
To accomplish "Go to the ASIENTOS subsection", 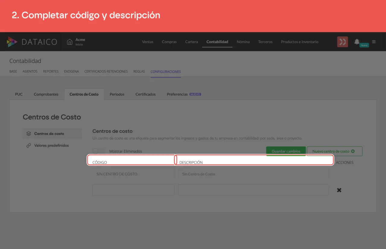I will click(x=30, y=72).
